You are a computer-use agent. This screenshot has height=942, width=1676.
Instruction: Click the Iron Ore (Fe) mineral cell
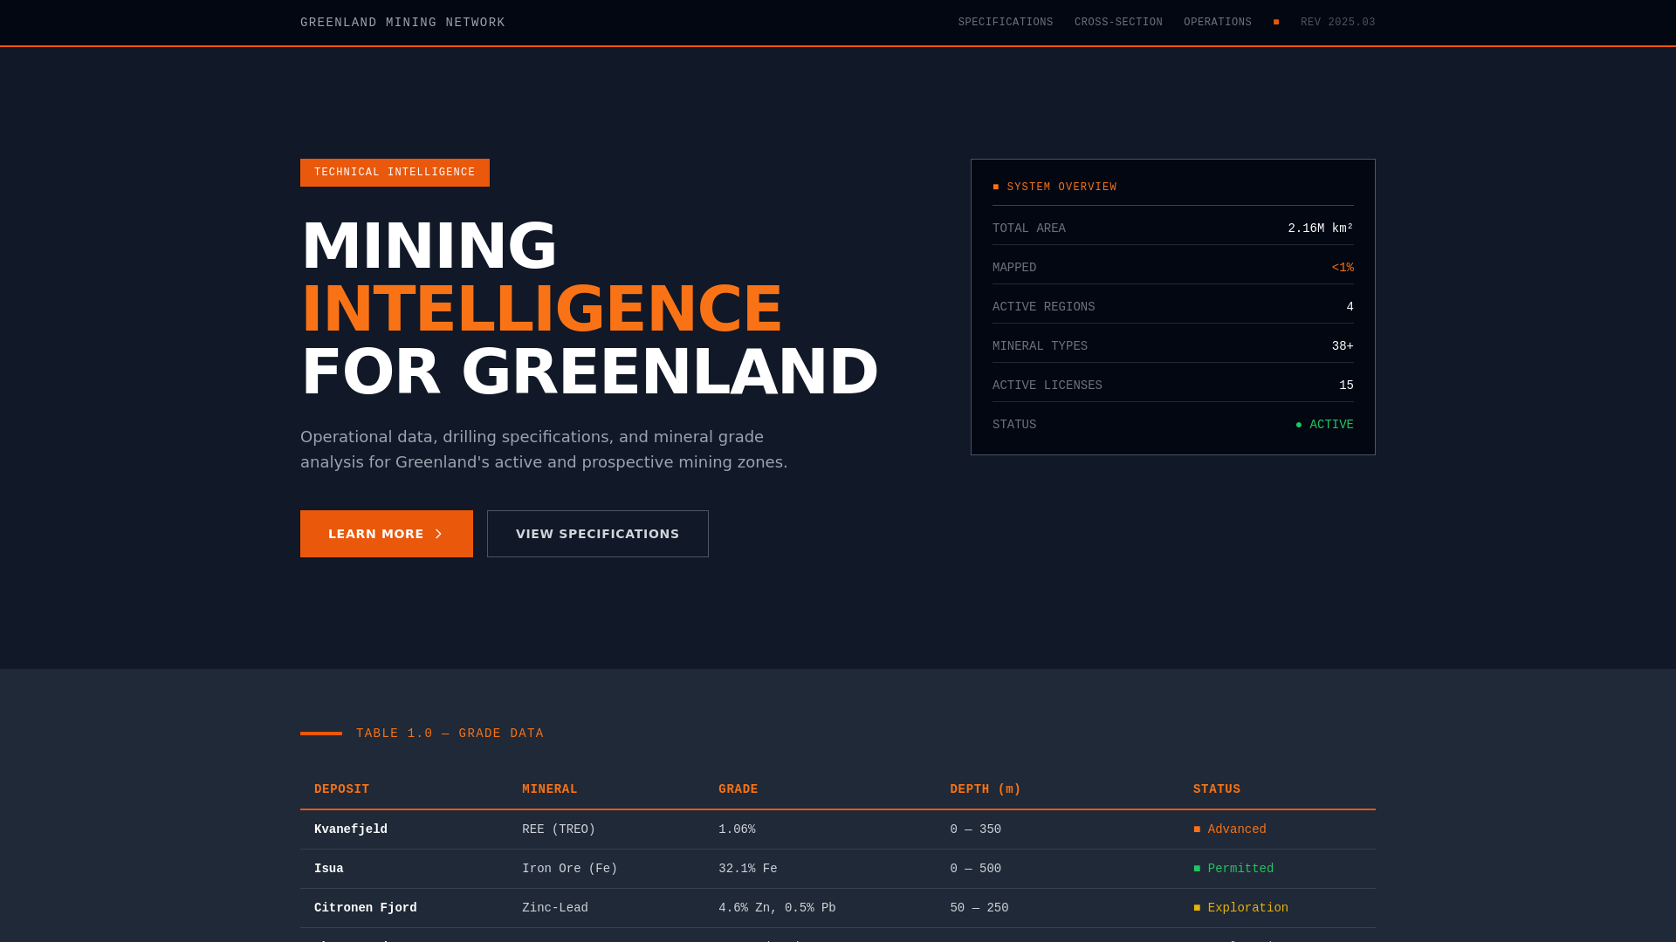[570, 869]
